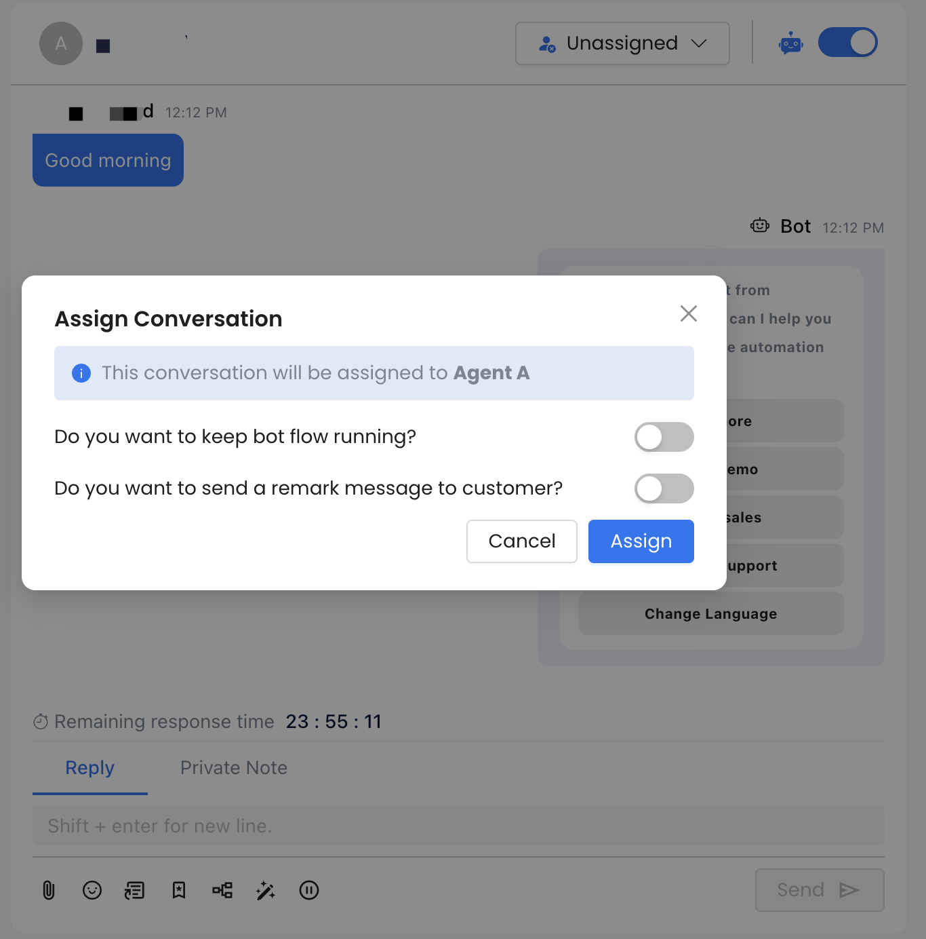Select the Reply tab
926x939 pixels.
pos(89,768)
